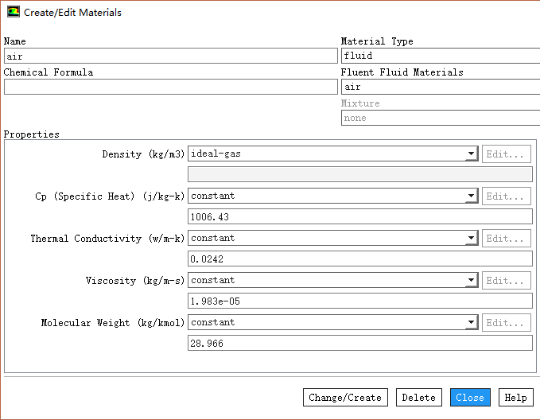Screen dimensions: 540x420
Task: Select the Material Type fluid box
Action: tap(440, 56)
